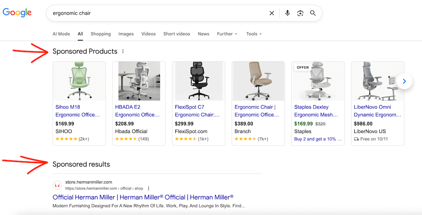Select the All tab
422x215 pixels.
coord(80,34)
